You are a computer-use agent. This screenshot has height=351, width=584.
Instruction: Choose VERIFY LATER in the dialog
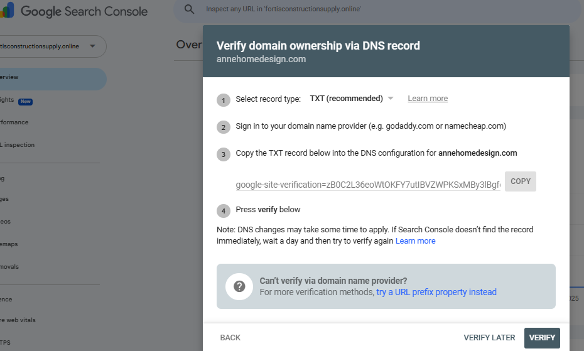(489, 338)
